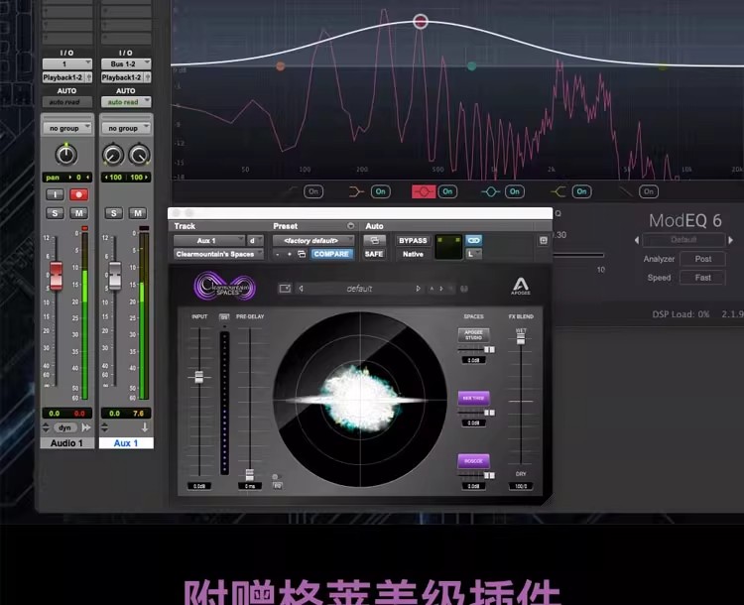This screenshot has width=744, height=605.
Task: Click the Aux 1 volume fader
Action: (x=115, y=275)
